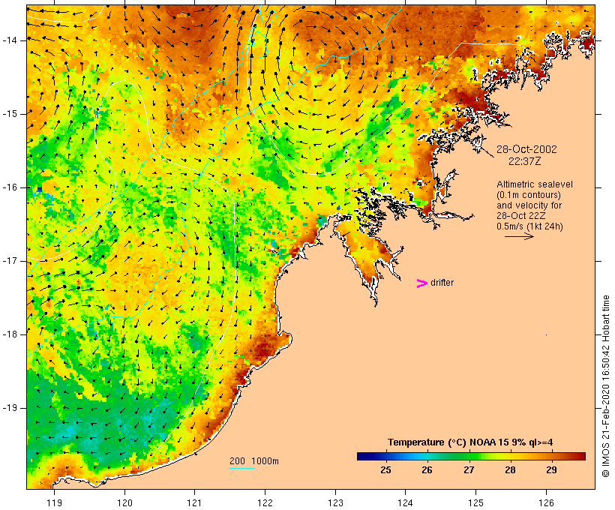
Task: Click the 'drifter' legend label
Action: (x=442, y=283)
